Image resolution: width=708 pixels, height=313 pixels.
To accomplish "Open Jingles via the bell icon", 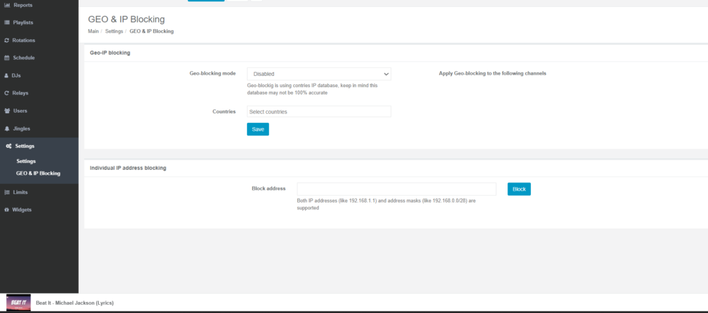I will click(x=6, y=129).
